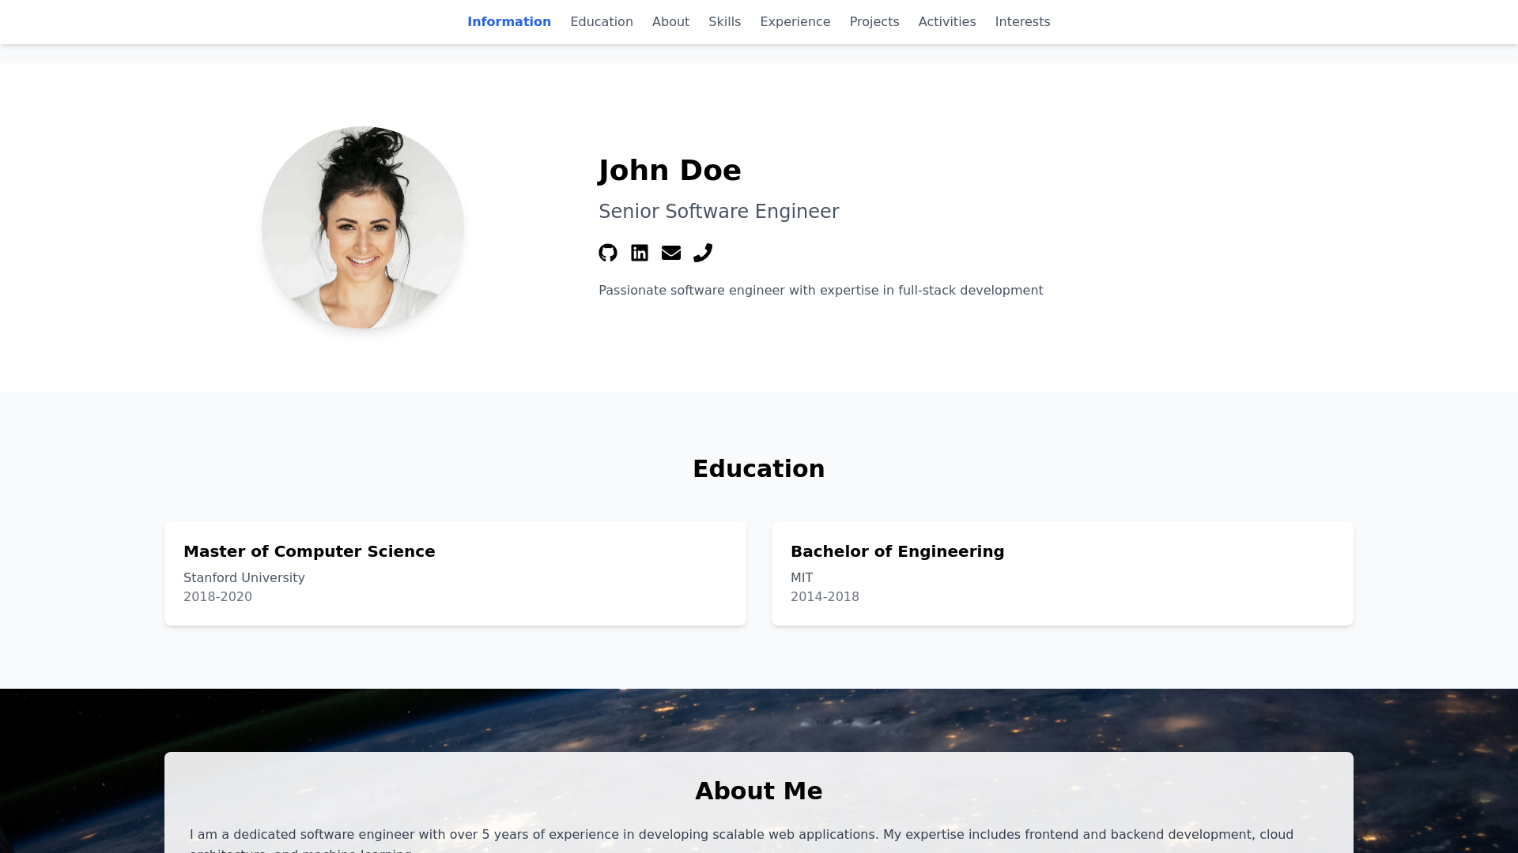Click the circular profile photo
Viewport: 1518px width, 853px height.
pos(363,227)
